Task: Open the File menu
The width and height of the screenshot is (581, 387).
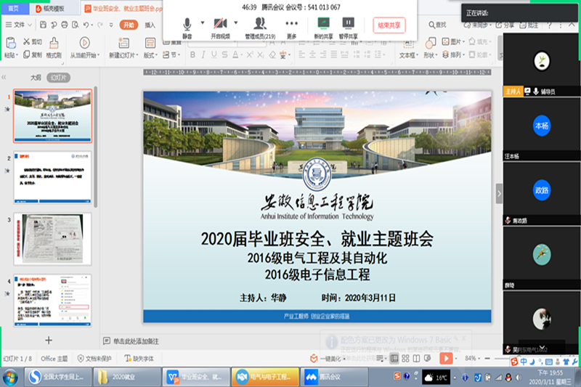Action: [x=19, y=25]
